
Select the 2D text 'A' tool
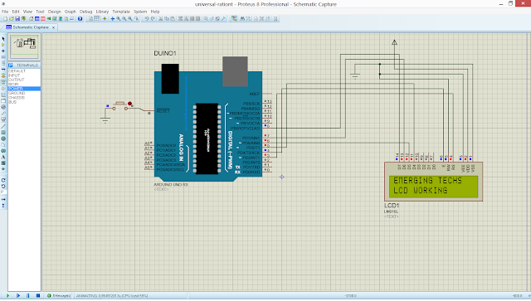(3, 157)
